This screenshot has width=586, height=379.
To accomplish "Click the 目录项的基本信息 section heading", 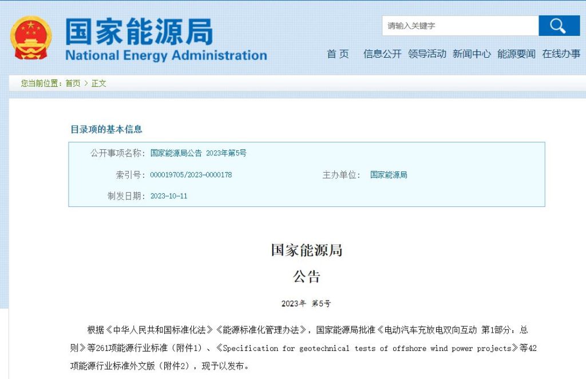I will click(106, 129).
